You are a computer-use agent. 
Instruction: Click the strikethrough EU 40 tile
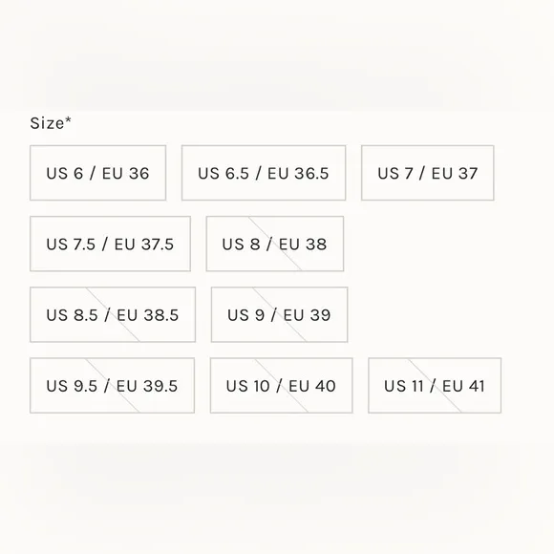(x=281, y=386)
